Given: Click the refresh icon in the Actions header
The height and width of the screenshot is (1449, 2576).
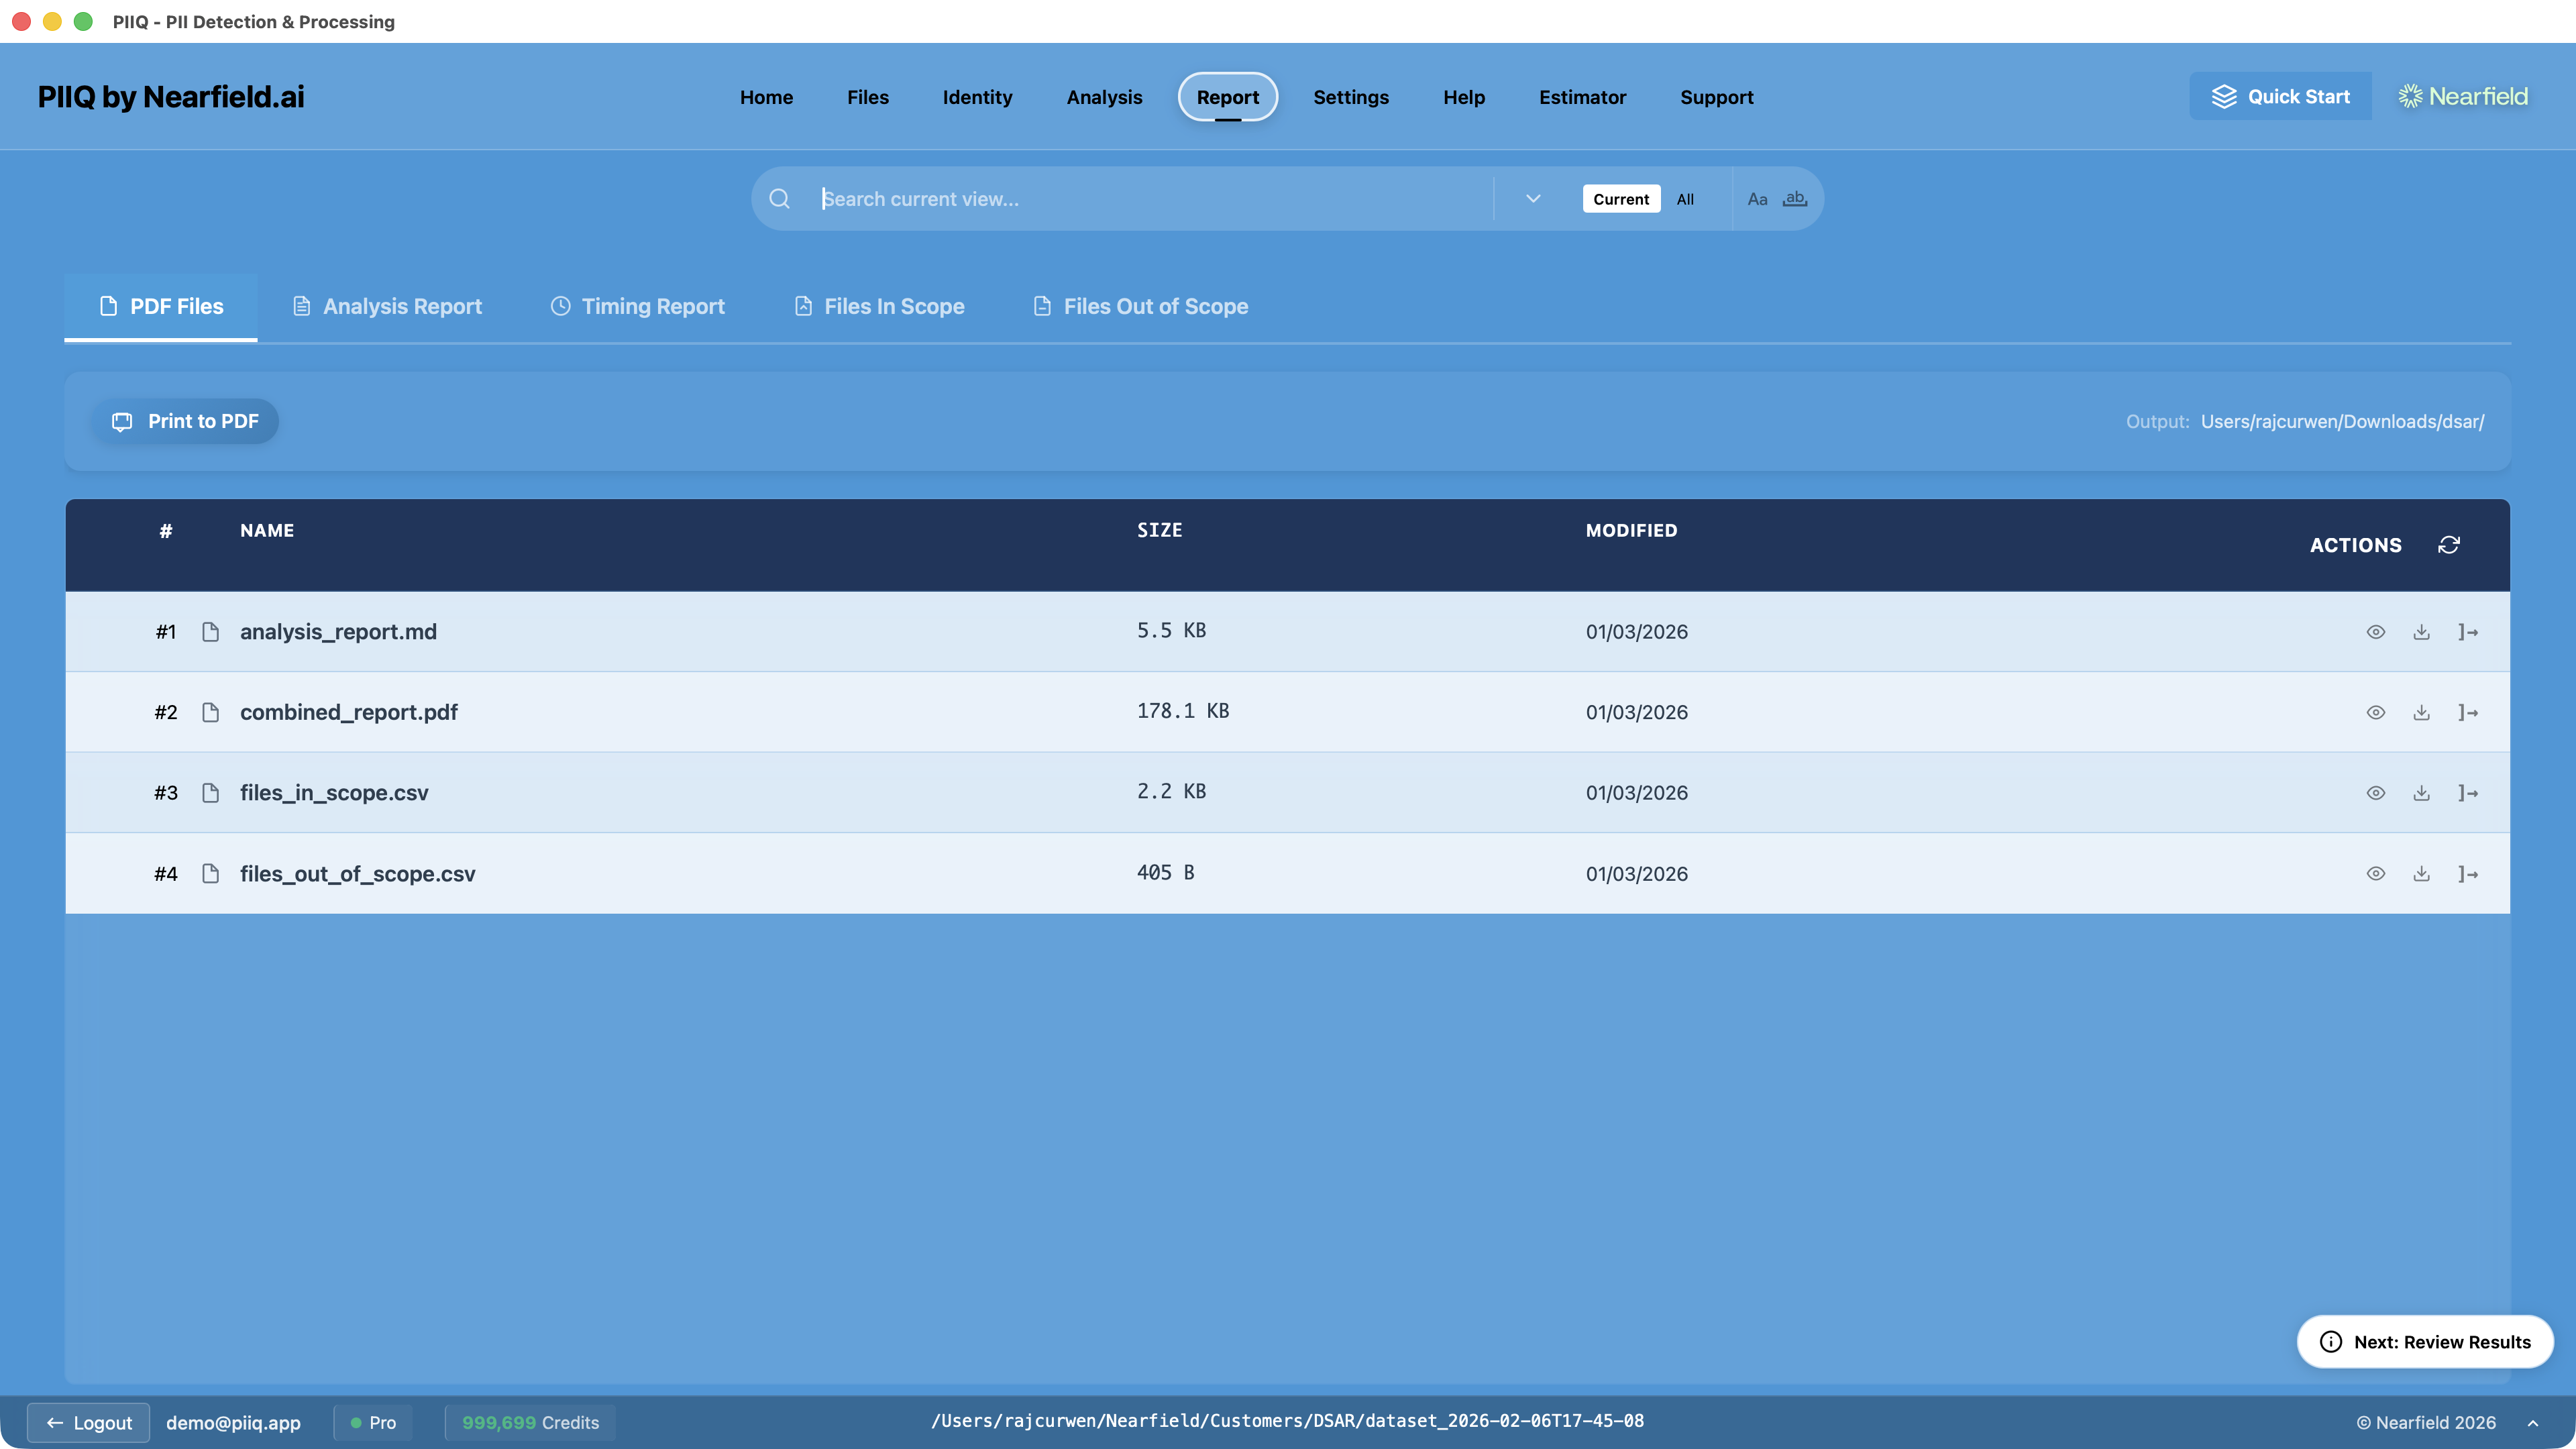Looking at the screenshot, I should click(x=2449, y=545).
